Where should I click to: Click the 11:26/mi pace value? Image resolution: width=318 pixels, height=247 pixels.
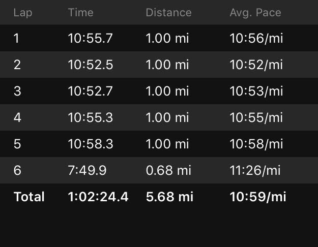(256, 171)
